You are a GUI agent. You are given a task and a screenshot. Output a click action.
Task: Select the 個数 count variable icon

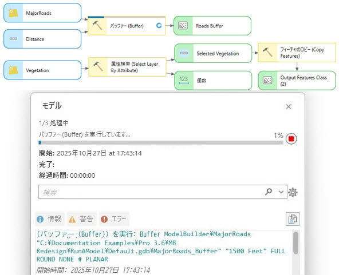(x=184, y=80)
